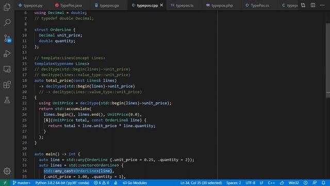Click line number 31 in the gutter
The image size is (330, 186).
pos(24,154)
